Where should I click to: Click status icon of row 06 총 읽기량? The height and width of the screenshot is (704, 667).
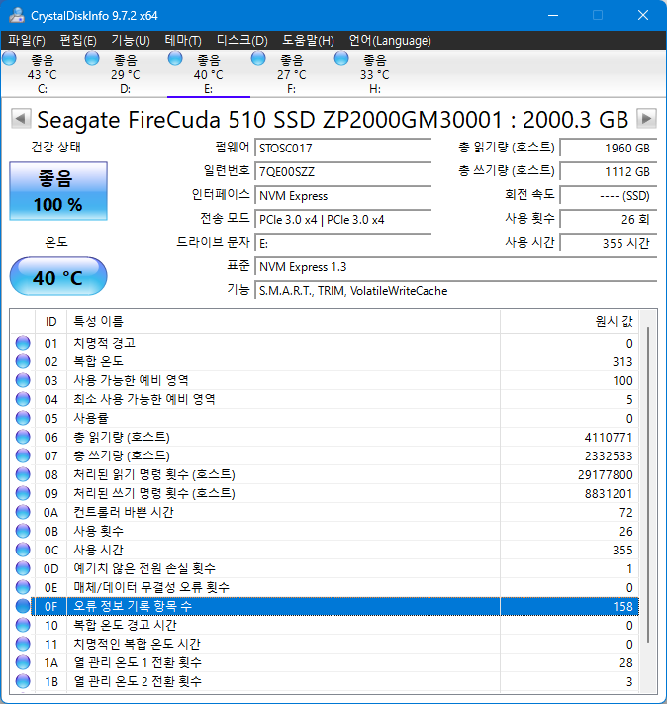(x=23, y=437)
